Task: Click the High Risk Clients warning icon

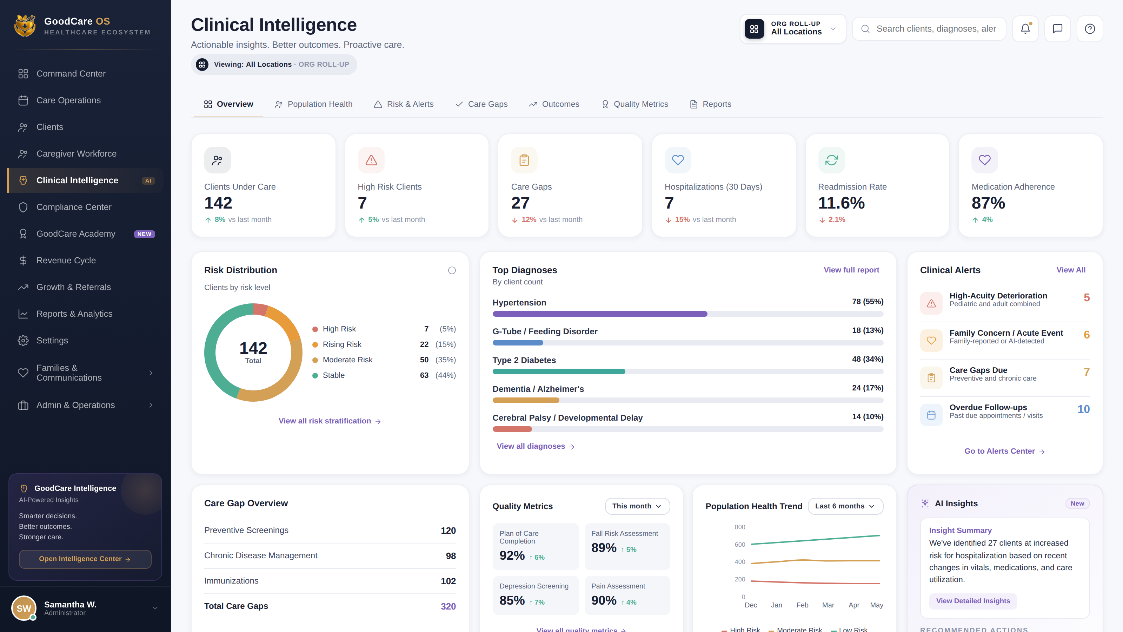Action: 371,160
